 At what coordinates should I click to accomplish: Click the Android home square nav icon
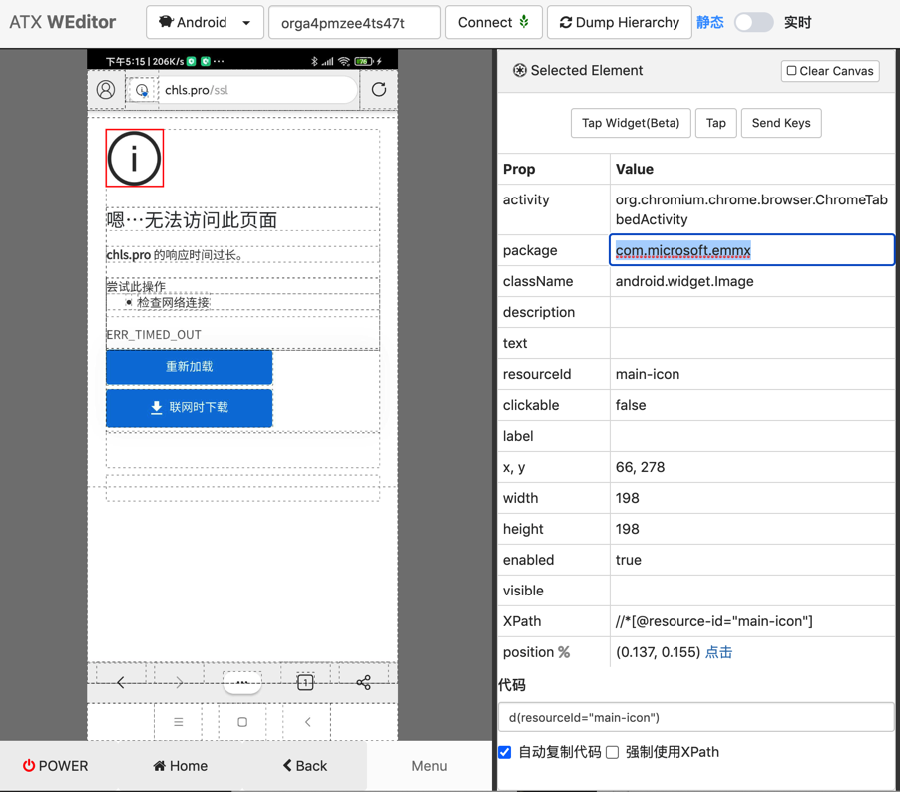tap(242, 722)
